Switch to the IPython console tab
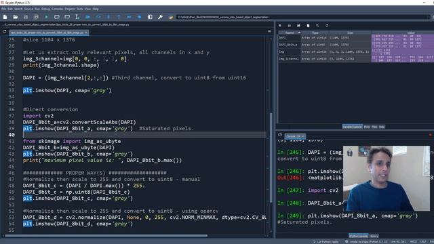The image size is (434, 244). (359, 236)
